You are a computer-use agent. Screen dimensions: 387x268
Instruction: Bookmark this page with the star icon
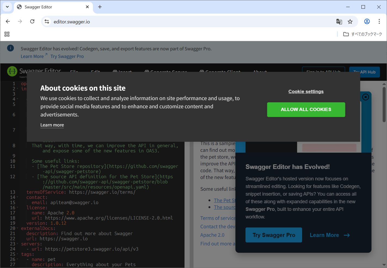[x=350, y=21]
